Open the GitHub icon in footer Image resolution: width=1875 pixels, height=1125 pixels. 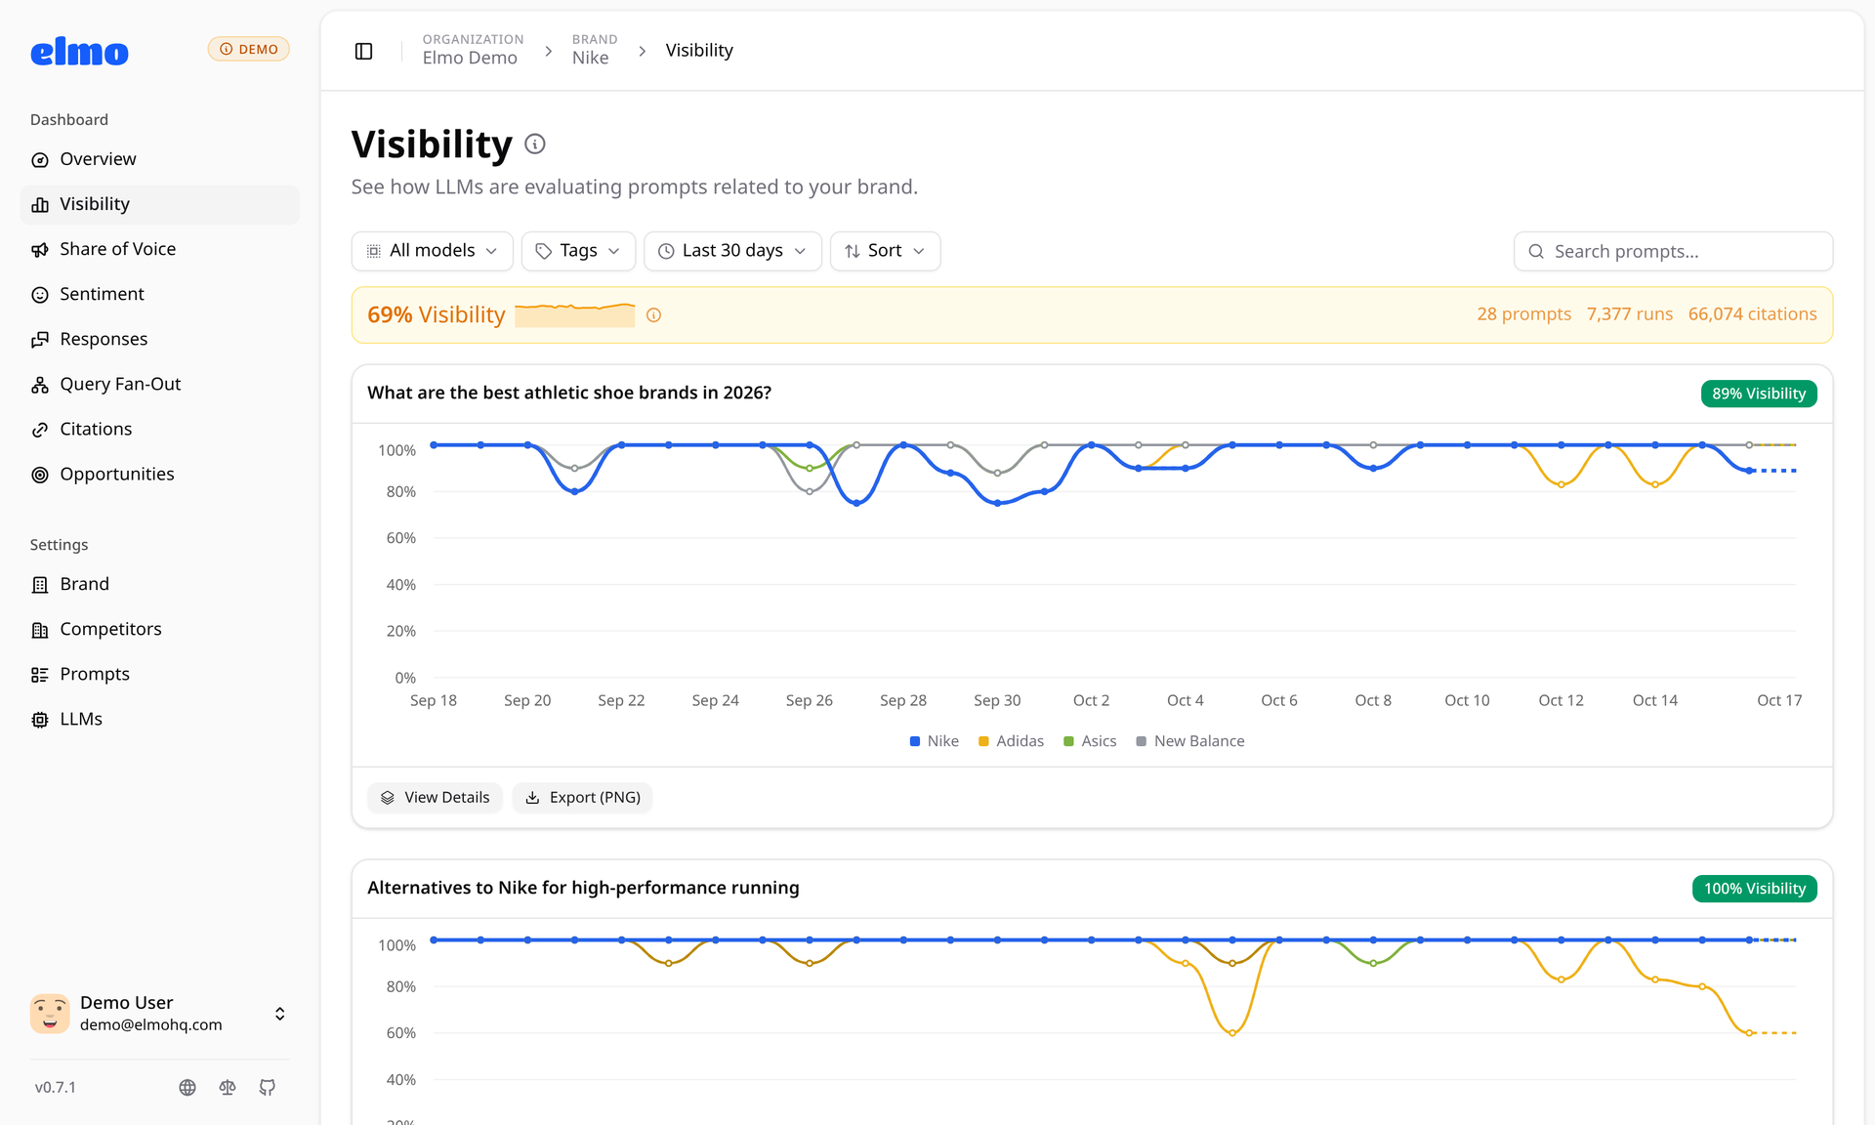pyautogui.click(x=268, y=1087)
